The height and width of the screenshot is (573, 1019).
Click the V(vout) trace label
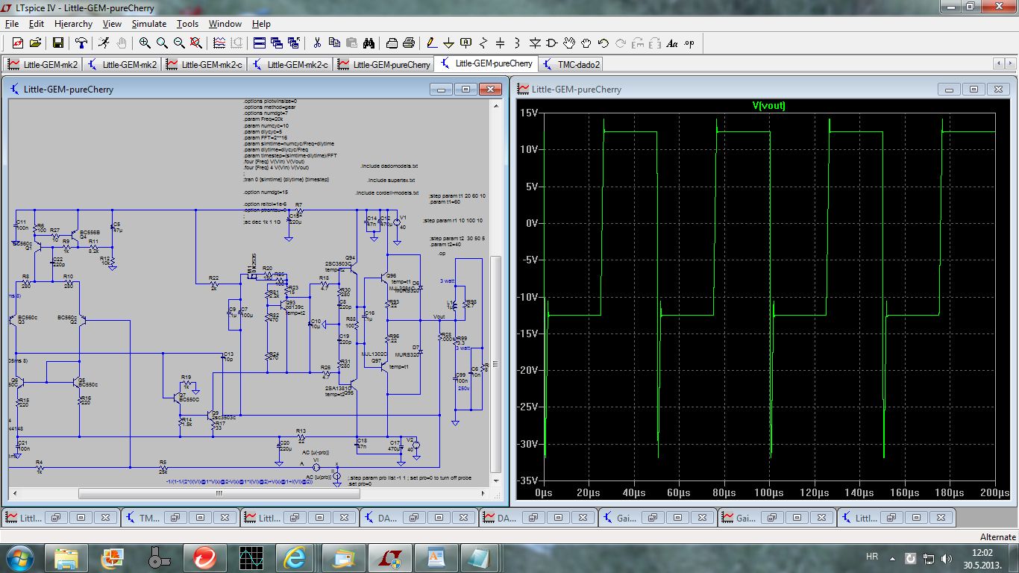pos(769,105)
